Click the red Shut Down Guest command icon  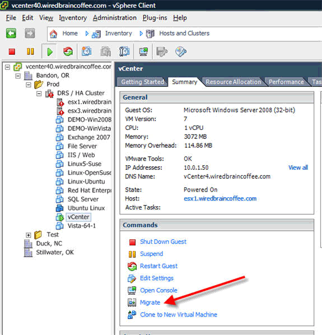(x=132, y=242)
